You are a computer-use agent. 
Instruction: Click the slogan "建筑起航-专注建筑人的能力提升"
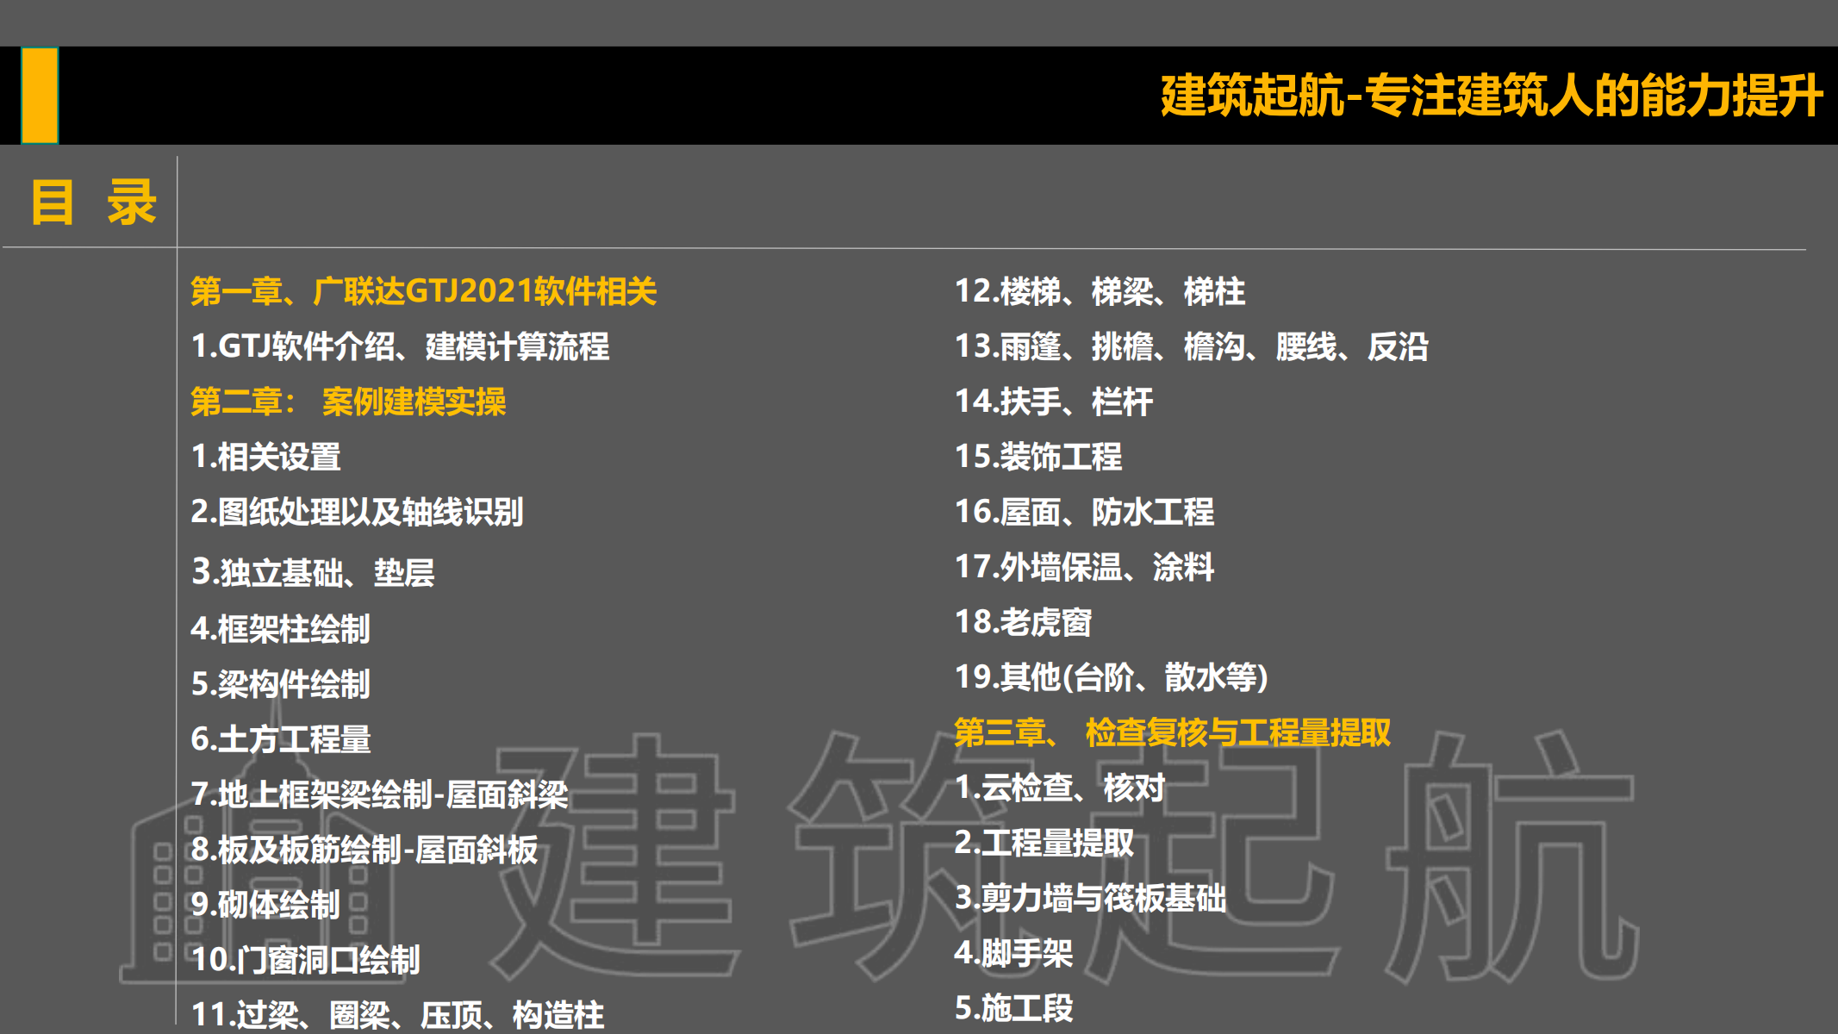coord(1492,95)
